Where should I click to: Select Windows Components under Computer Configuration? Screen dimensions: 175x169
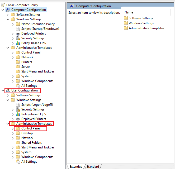coord(37,81)
